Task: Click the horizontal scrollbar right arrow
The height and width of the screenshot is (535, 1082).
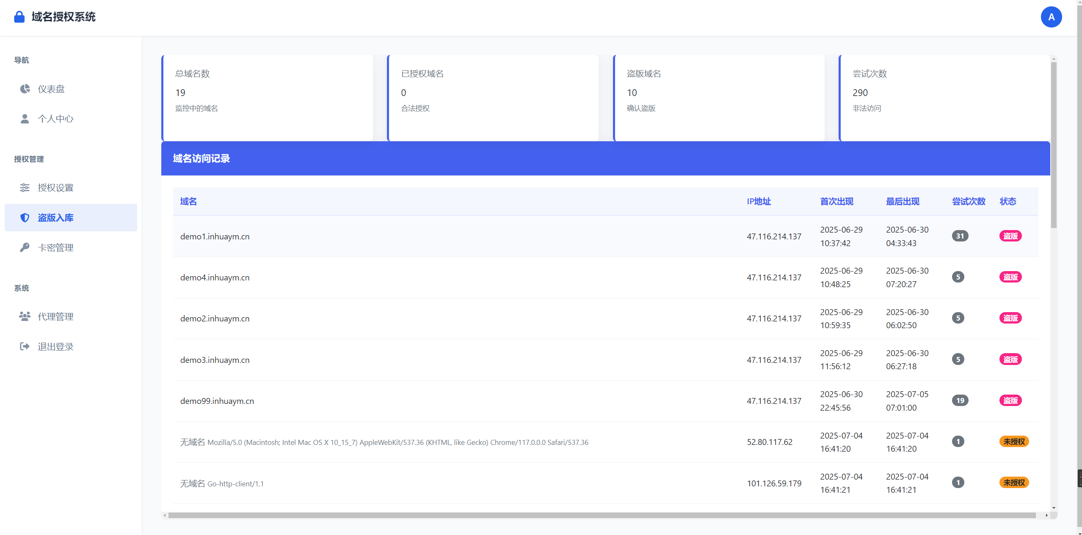Action: pos(1046,515)
